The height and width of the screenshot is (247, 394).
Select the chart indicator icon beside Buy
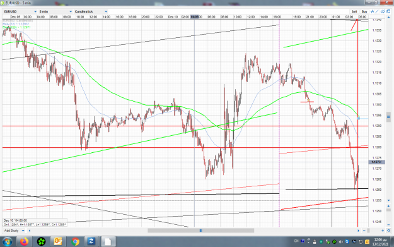pos(373,11)
